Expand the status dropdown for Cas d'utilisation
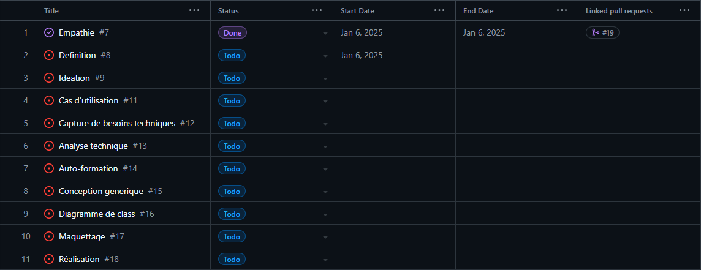The image size is (701, 270). 325,101
